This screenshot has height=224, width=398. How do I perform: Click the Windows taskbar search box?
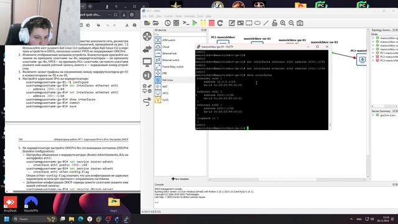pos(34,219)
